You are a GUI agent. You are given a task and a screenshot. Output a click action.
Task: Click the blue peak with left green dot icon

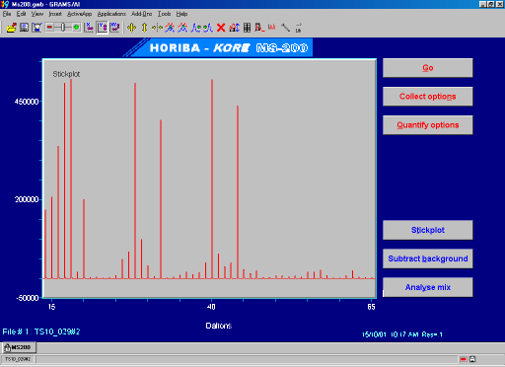point(208,28)
